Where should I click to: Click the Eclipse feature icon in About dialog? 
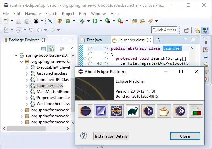coord(85,111)
